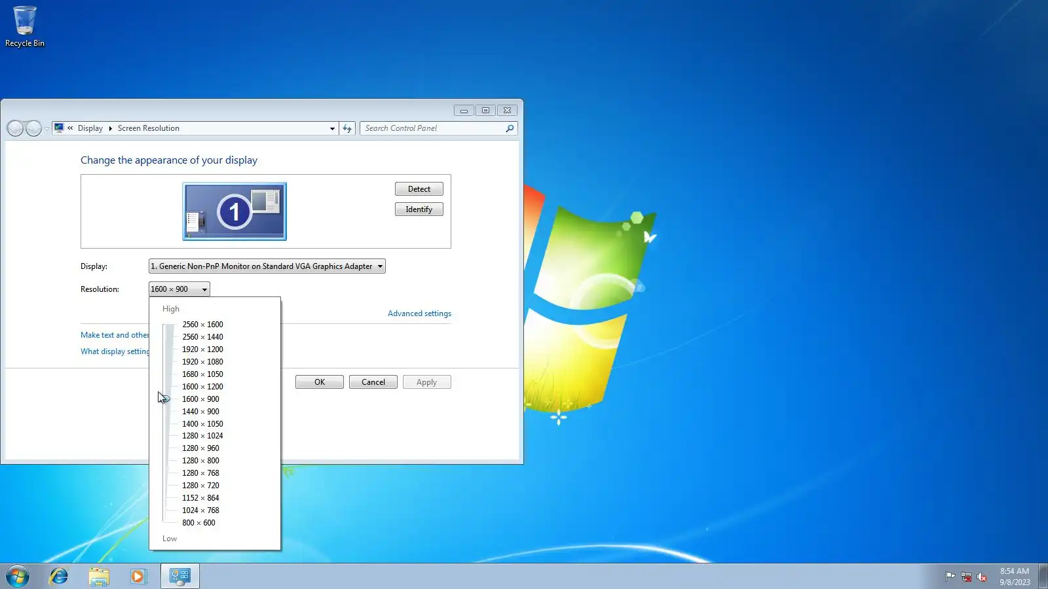The width and height of the screenshot is (1048, 589).
Task: Open the Advanced settings link
Action: pos(419,313)
